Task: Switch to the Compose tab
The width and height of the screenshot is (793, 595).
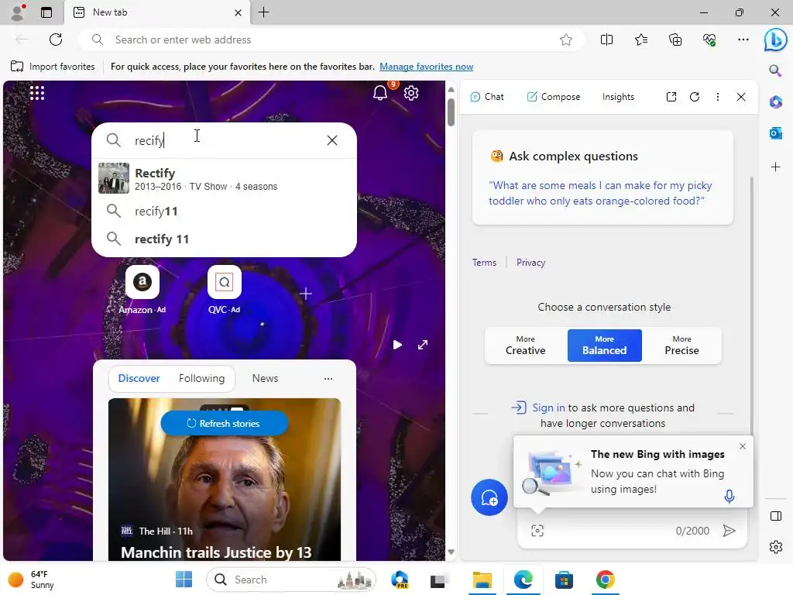Action: coord(553,97)
